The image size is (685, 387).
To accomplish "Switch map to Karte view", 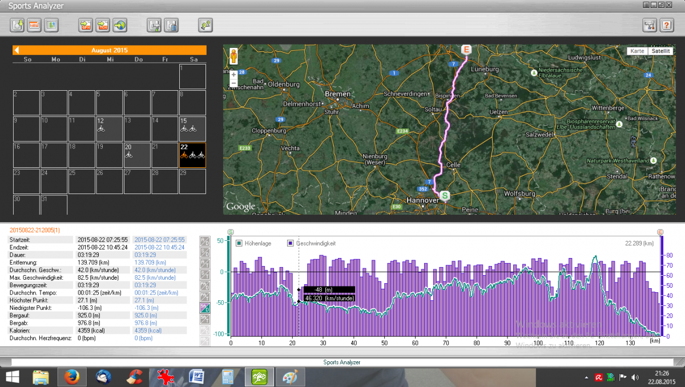I will 638,51.
